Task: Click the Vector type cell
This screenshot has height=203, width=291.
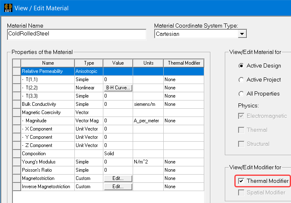Action: 89,112
